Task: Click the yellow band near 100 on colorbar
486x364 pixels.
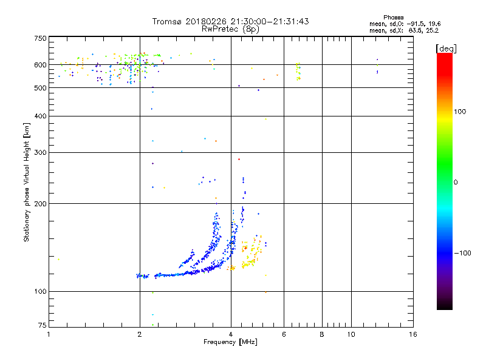Action: [445, 112]
